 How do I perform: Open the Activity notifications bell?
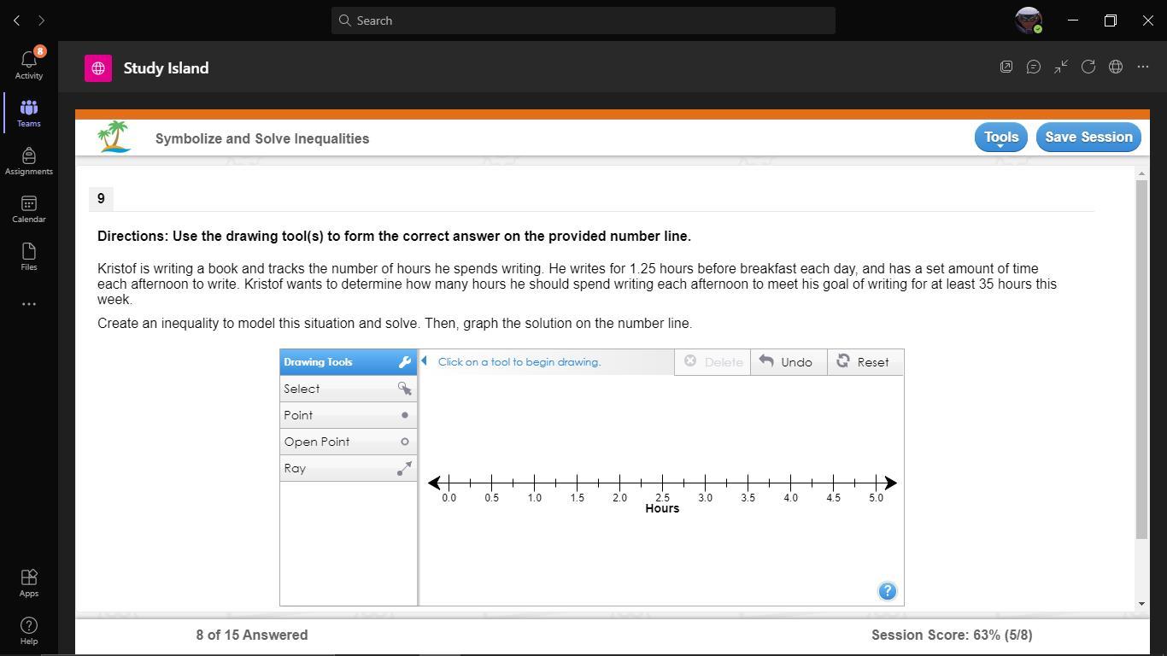tap(29, 64)
